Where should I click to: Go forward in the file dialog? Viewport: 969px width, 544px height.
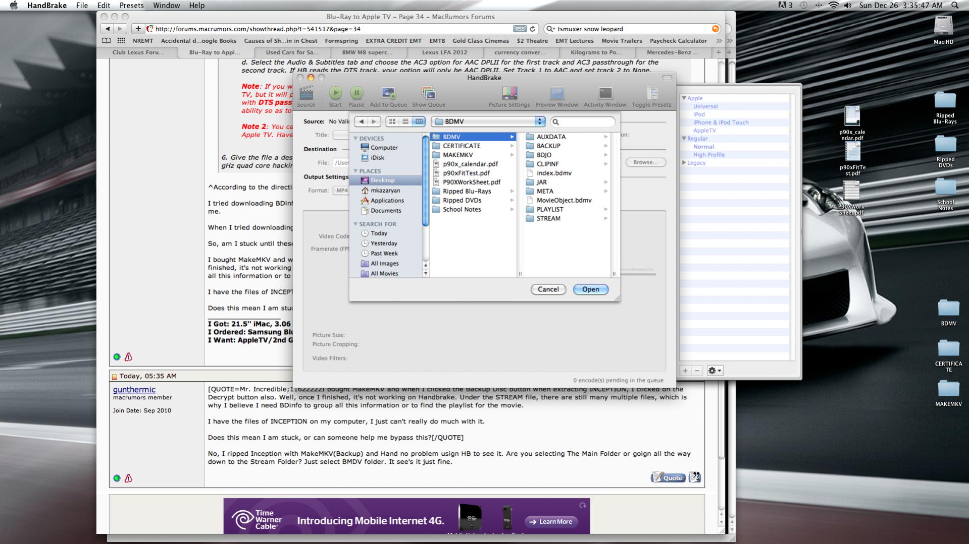[374, 122]
